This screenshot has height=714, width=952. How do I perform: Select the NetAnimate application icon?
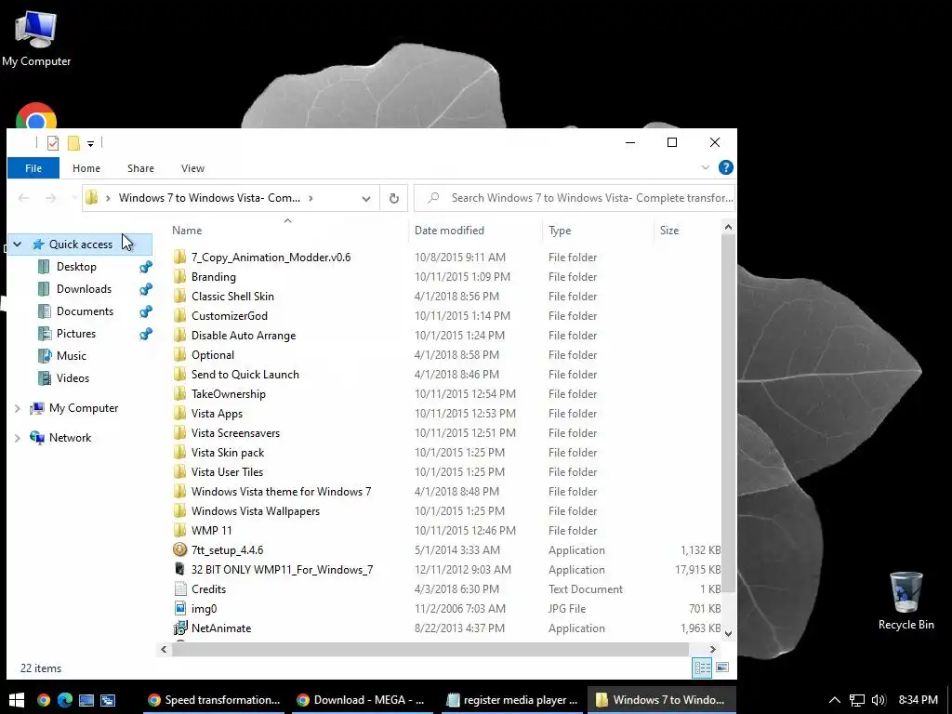(x=179, y=628)
